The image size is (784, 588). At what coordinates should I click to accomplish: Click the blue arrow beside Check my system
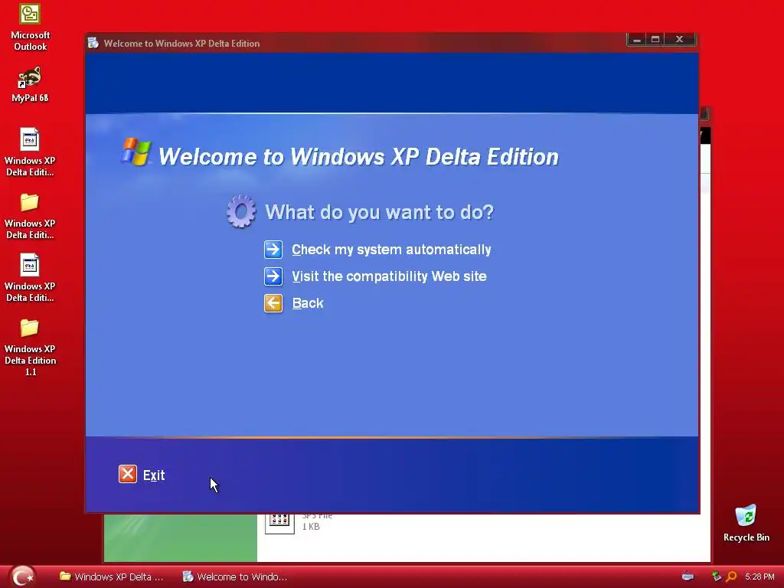[x=273, y=250]
